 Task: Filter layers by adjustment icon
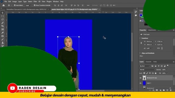coord(156,66)
